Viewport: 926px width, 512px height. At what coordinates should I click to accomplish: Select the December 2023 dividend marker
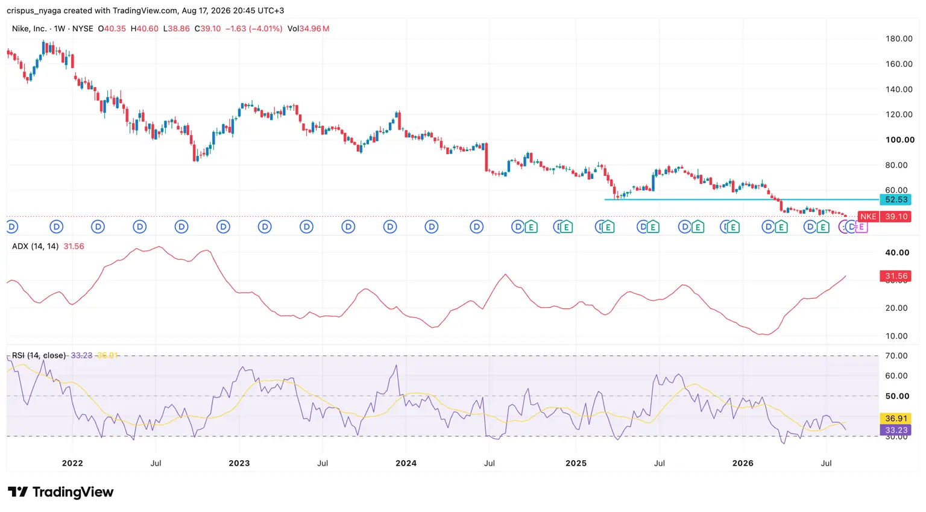coord(390,227)
